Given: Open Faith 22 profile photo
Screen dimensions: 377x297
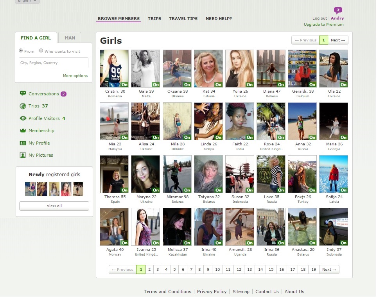Looking at the screenshot, I should tap(240, 122).
